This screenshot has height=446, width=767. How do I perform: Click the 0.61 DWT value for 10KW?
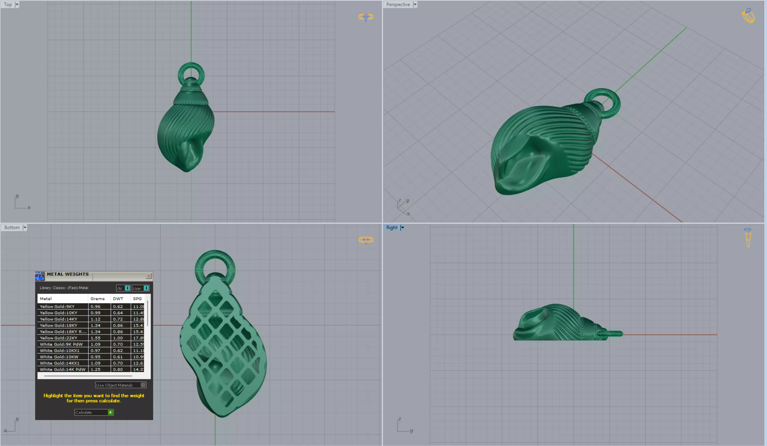[x=118, y=357]
